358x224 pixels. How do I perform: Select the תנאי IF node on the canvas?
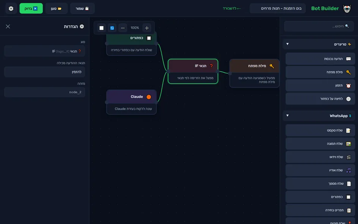193,71
